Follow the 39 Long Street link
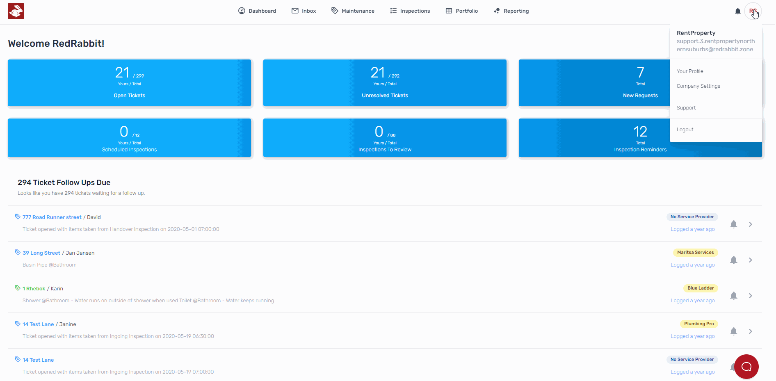The height and width of the screenshot is (381, 776). (41, 253)
